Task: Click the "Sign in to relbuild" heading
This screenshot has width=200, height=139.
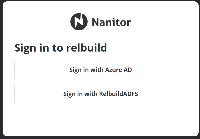Action: [x=61, y=48]
